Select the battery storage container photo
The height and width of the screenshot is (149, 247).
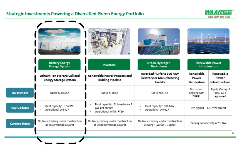59,41
